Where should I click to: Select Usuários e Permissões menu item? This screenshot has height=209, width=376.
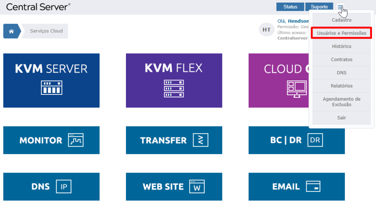coord(341,33)
